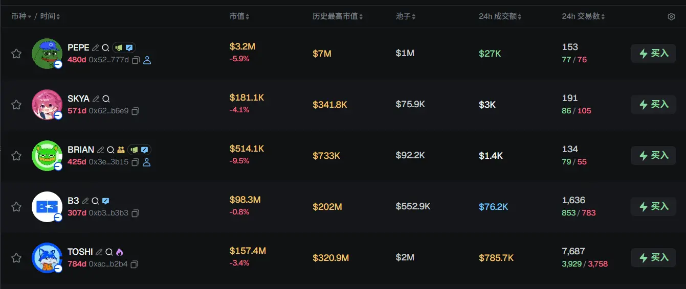This screenshot has width=686, height=289.
Task: Click the flame icon next to TOSHI
Action: (x=119, y=252)
